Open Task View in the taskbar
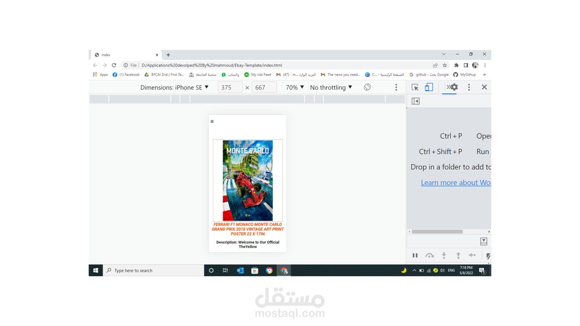Screen dimensions: 580x326 click(x=225, y=270)
